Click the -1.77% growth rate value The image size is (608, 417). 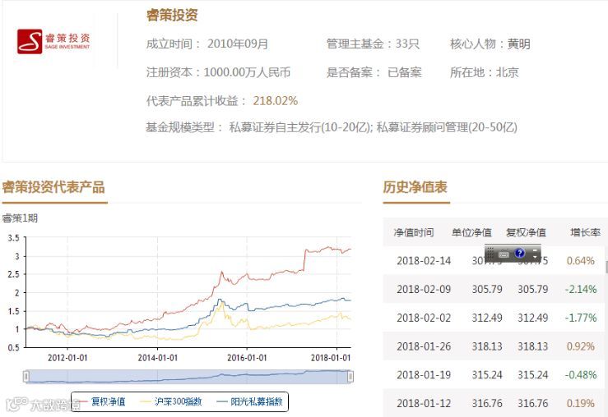click(x=581, y=318)
